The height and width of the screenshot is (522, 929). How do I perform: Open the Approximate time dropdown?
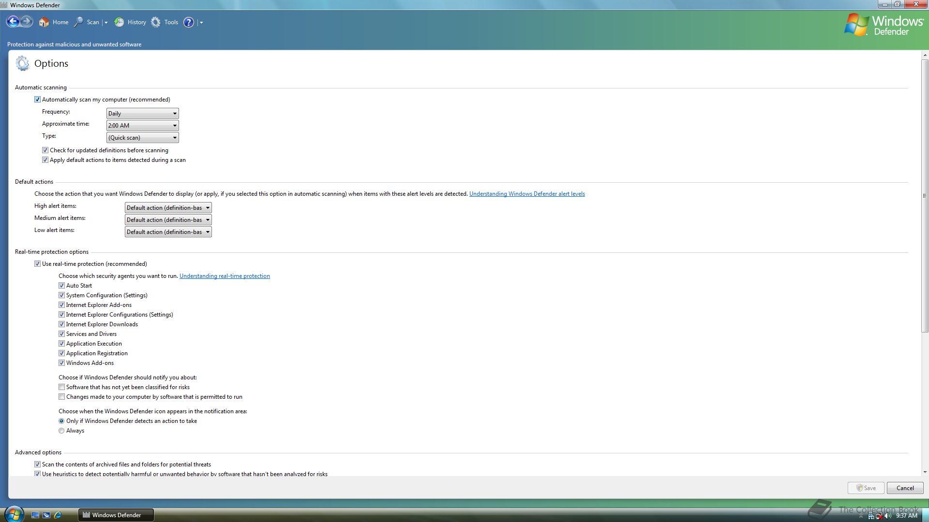click(142, 126)
